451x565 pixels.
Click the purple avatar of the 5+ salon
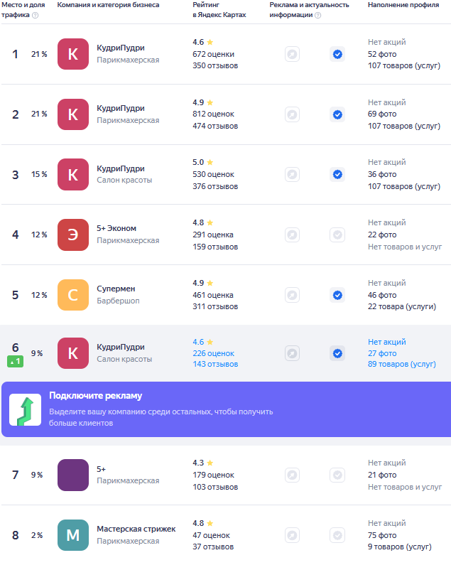pyautogui.click(x=73, y=475)
